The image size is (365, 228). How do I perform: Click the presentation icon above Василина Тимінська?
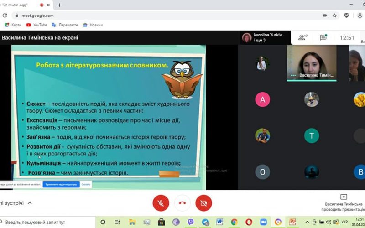tap(344, 197)
